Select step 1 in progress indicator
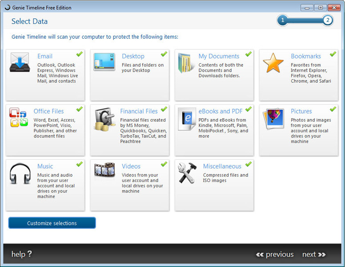Image resolution: width=345 pixels, height=267 pixels. 282,20
